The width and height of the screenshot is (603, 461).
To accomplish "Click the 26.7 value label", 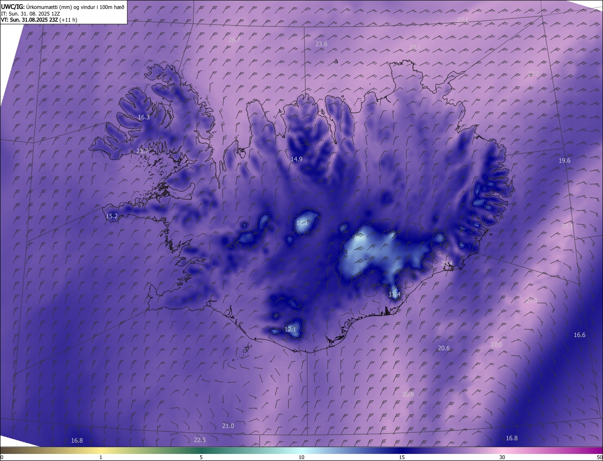I will [234, 40].
